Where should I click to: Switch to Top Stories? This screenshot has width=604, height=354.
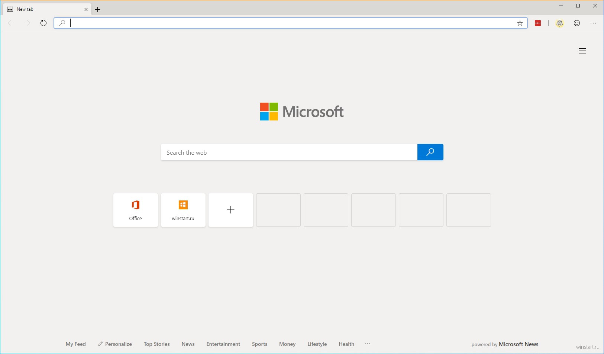[x=157, y=344]
